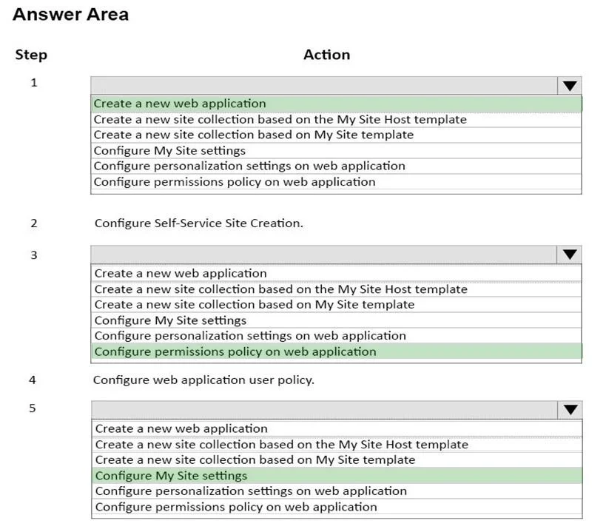The image size is (606, 529).
Task: Select 'Configure My Site settings' in Step 3 list
Action: pos(336,320)
